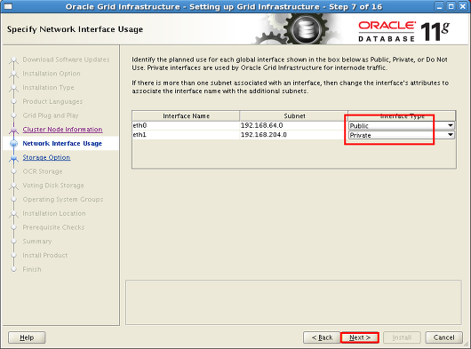471x349 pixels.
Task: Cancel the Grid Infrastructure installation
Action: coord(443,337)
